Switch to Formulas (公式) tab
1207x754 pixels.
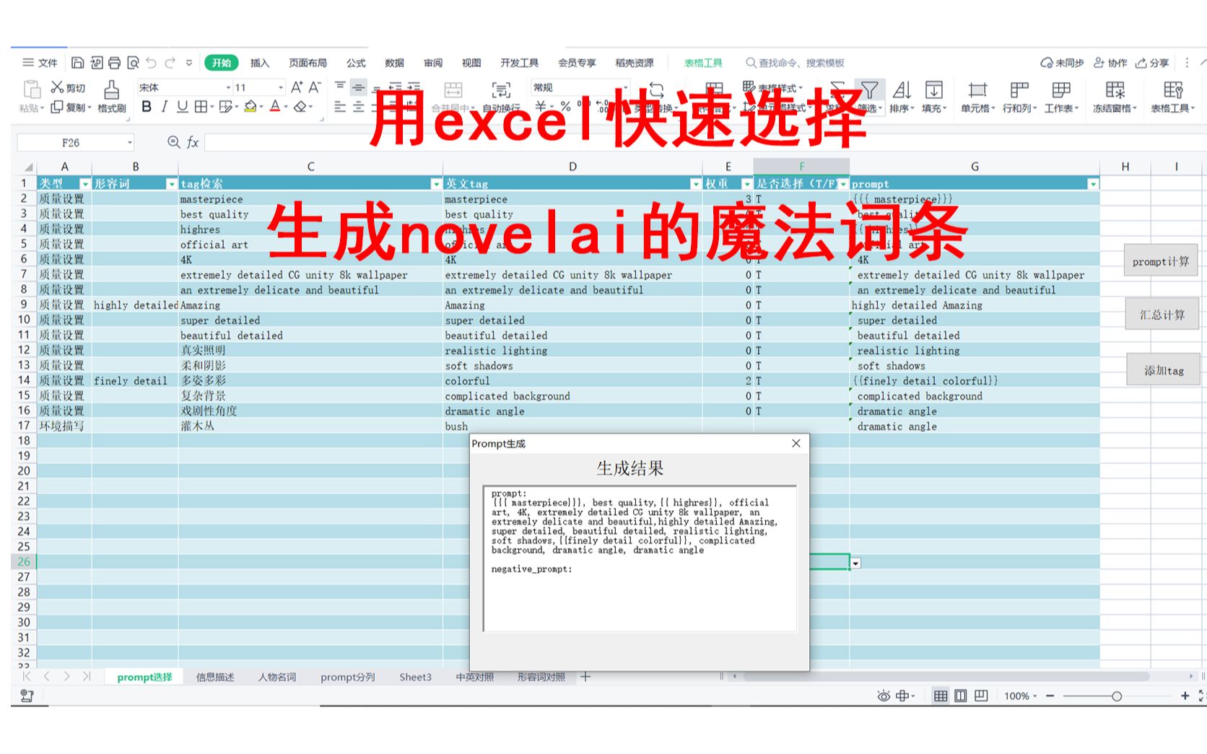click(x=356, y=63)
